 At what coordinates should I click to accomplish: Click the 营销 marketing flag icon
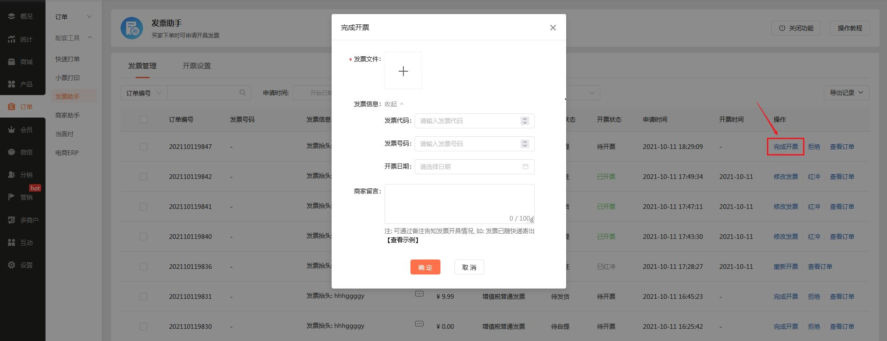pyautogui.click(x=11, y=197)
